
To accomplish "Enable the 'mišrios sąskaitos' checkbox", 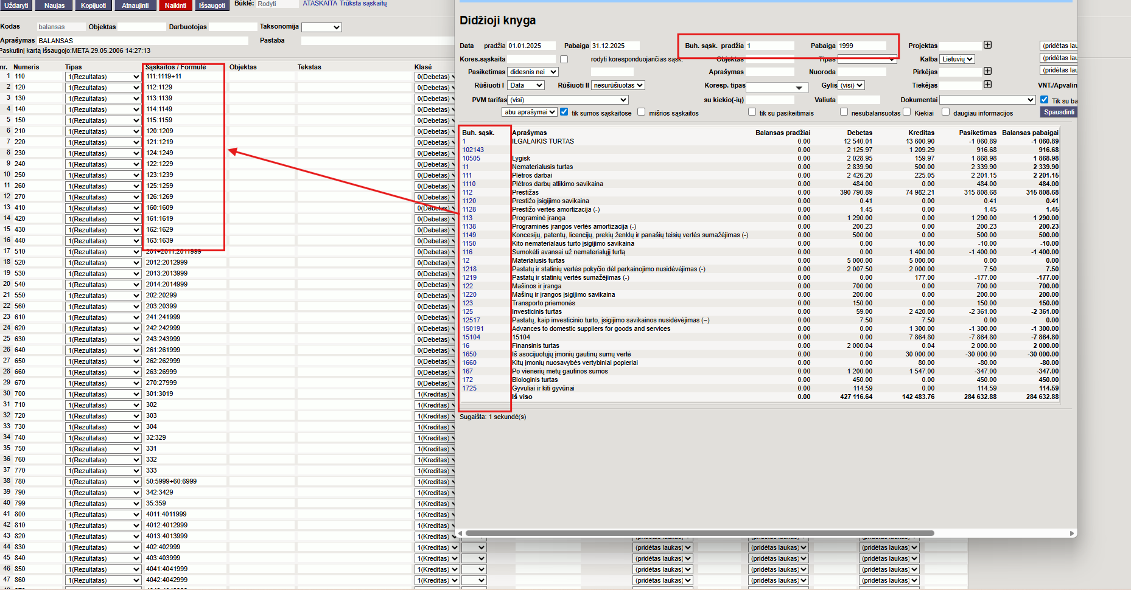I will (641, 112).
